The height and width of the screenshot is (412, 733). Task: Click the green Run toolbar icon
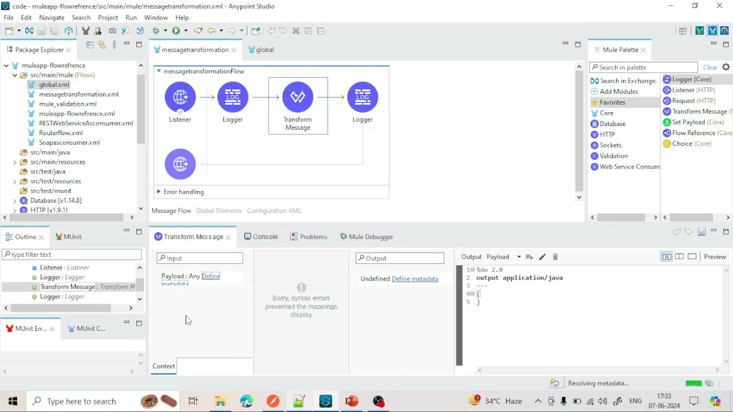coord(176,30)
